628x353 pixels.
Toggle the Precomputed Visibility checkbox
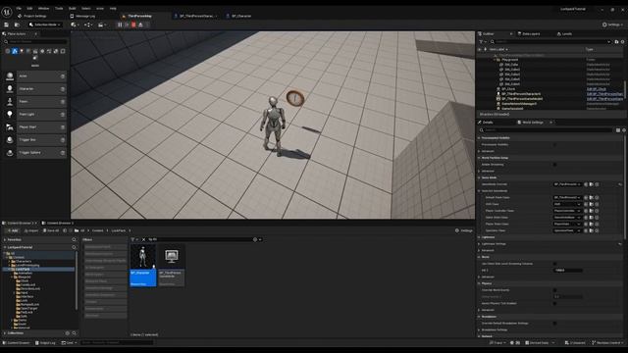tap(554, 144)
